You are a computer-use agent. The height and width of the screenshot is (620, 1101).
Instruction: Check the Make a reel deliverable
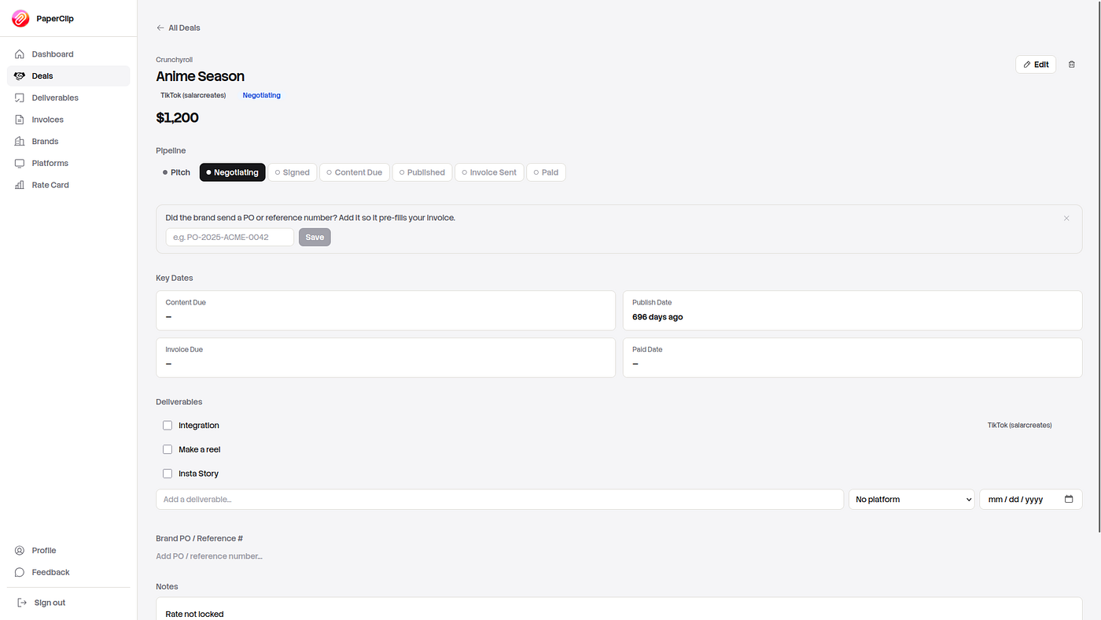pos(168,450)
